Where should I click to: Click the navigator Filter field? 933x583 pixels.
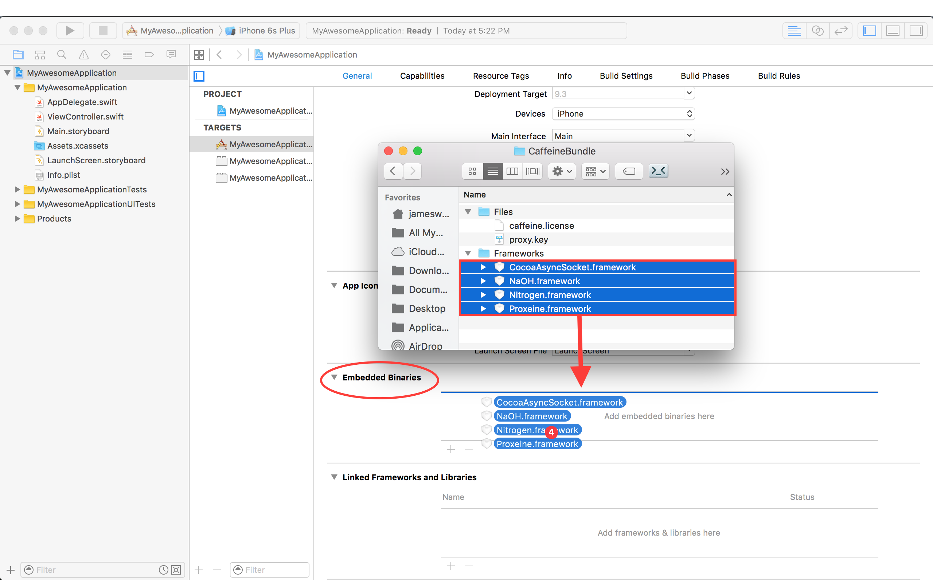coord(102,570)
